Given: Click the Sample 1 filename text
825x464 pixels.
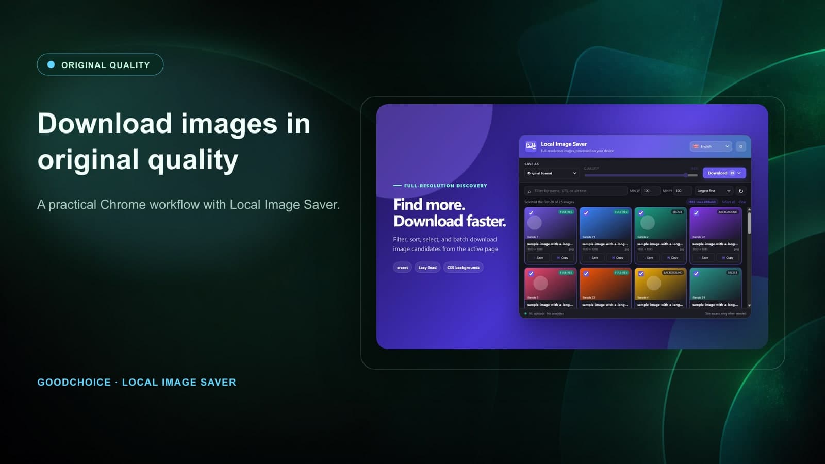Looking at the screenshot, I should (x=550, y=244).
